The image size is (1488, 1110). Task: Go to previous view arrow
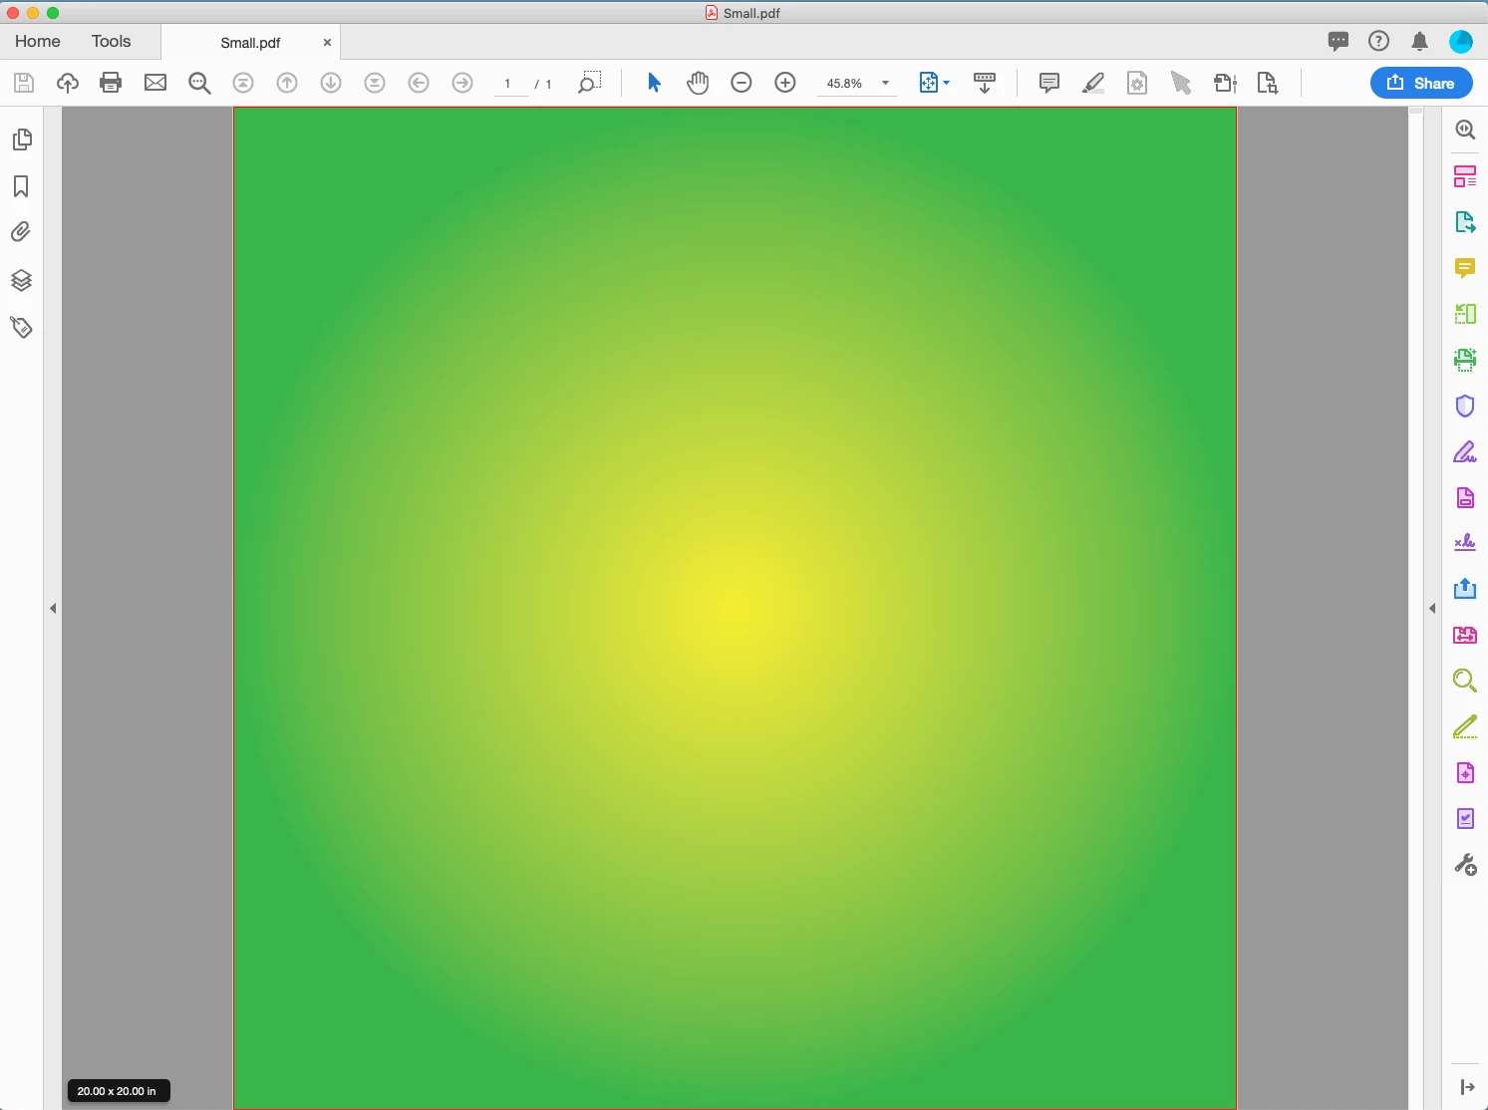click(419, 83)
